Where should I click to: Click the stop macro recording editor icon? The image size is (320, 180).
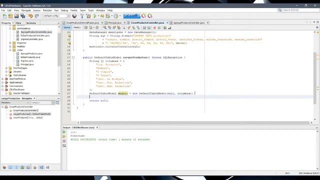(159, 27)
